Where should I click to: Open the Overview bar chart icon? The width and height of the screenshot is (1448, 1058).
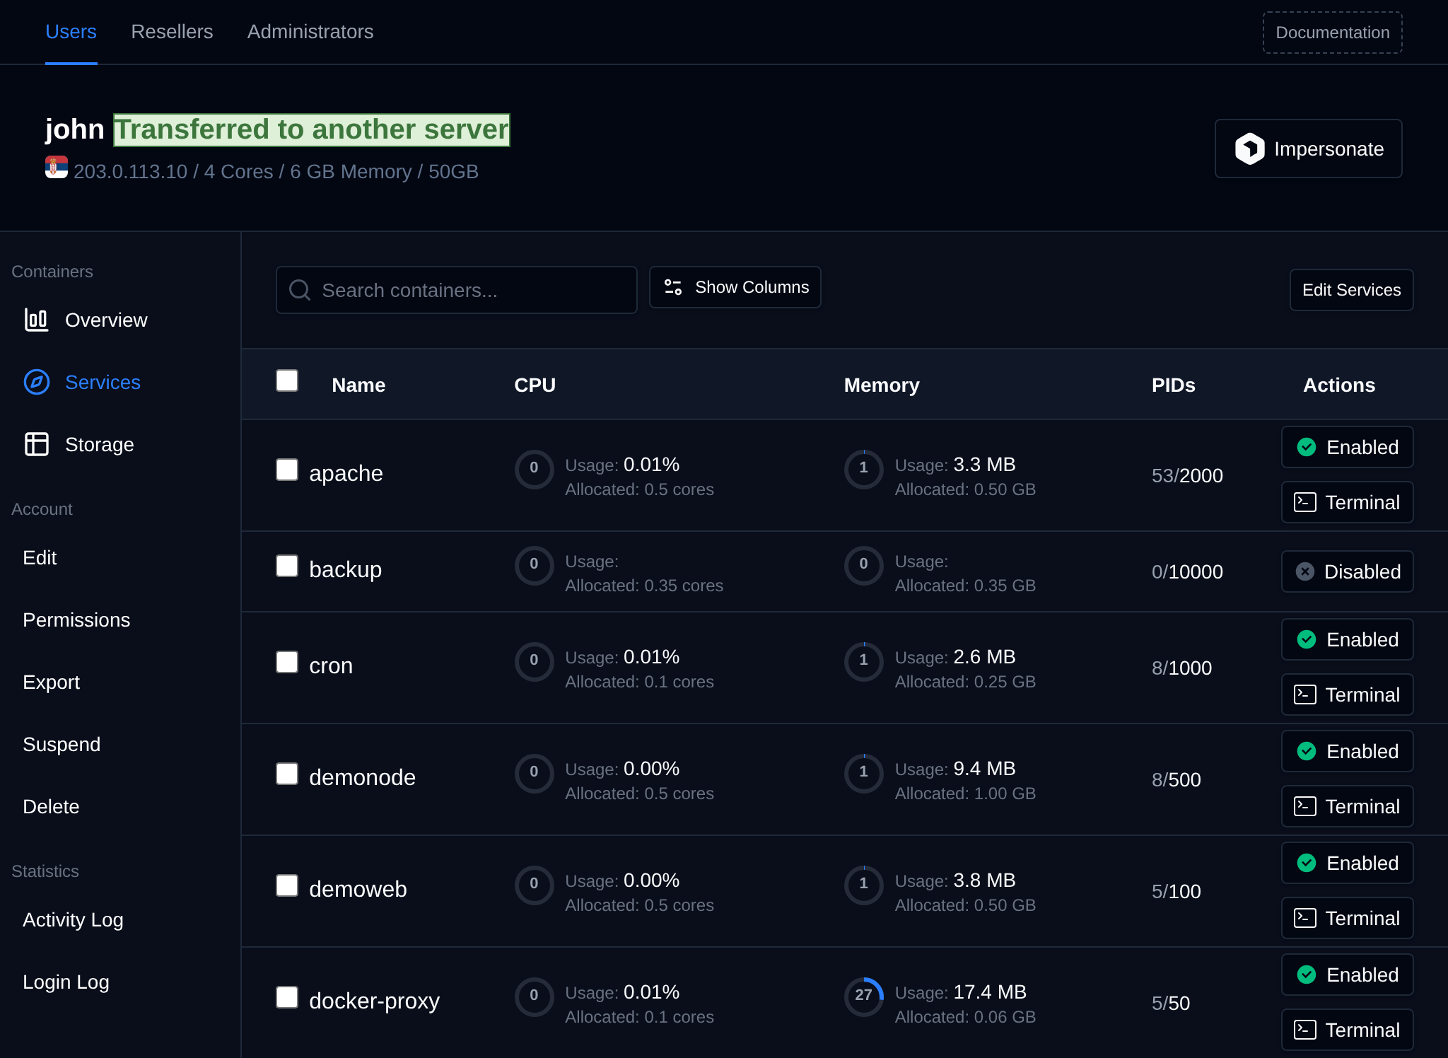pos(36,320)
